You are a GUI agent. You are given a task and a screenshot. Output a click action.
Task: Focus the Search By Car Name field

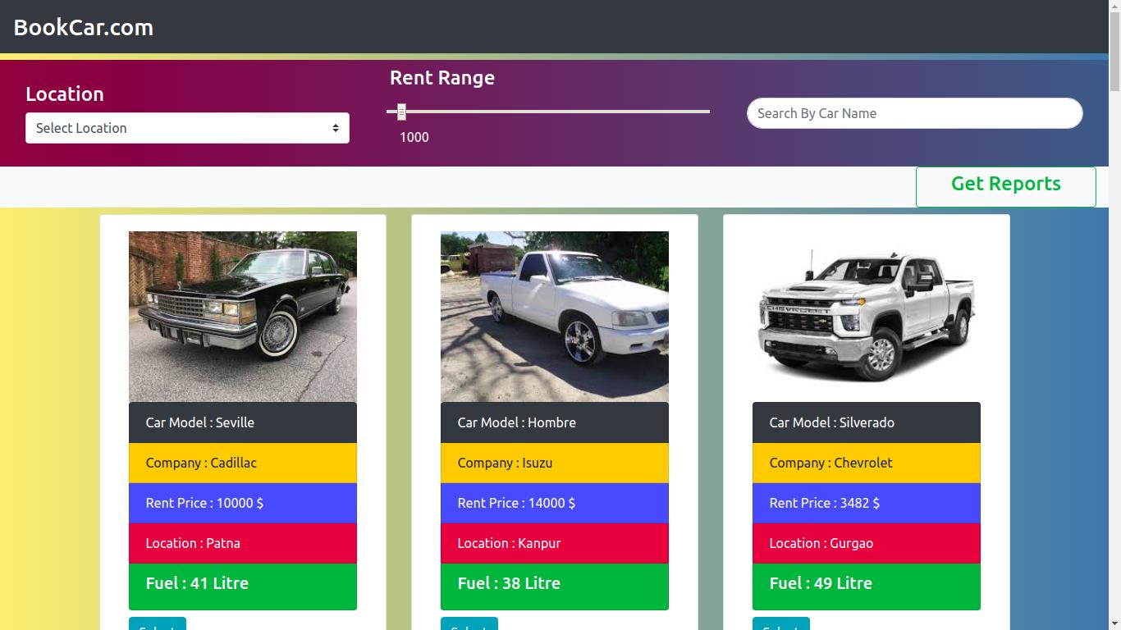pos(914,113)
